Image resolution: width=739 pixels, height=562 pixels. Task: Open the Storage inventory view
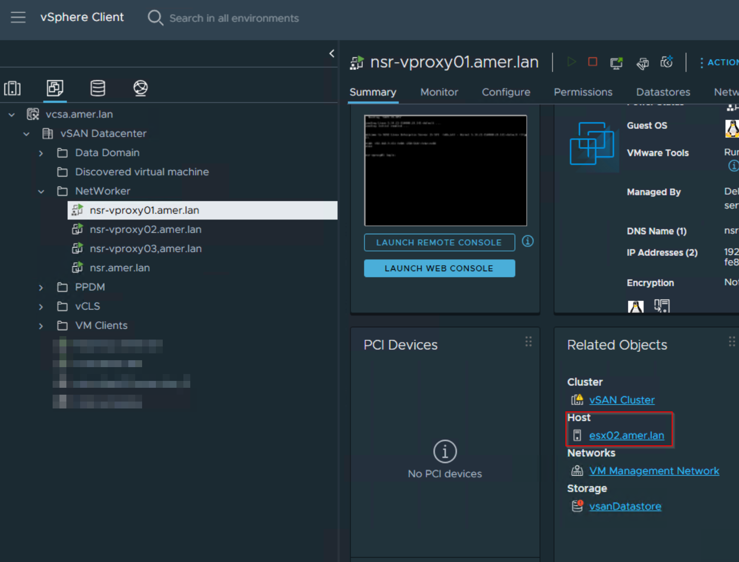pos(97,89)
